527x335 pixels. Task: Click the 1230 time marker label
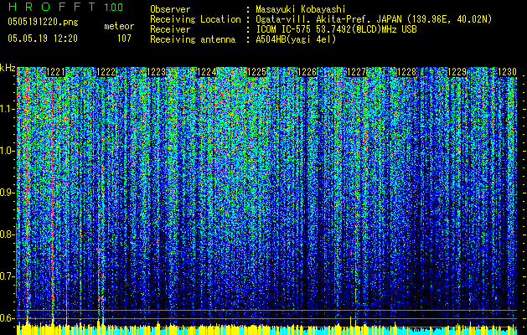507,72
